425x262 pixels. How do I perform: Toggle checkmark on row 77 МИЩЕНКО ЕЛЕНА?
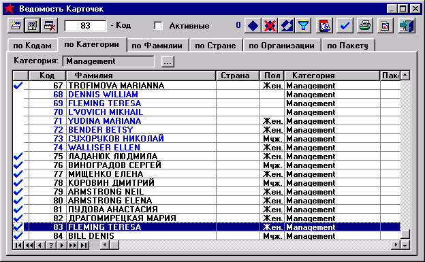coord(18,174)
